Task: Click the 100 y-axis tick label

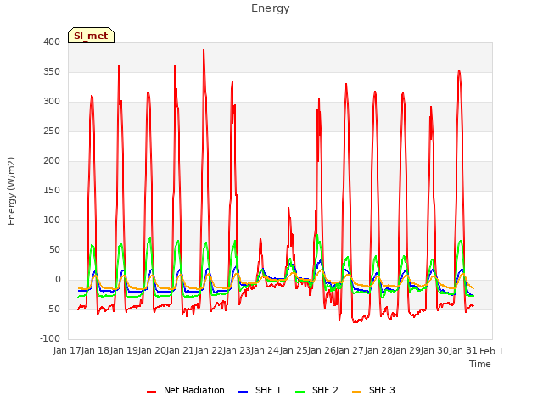Action: pos(52,220)
